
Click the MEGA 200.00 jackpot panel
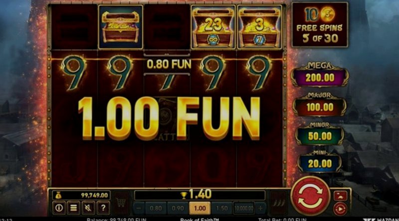pyautogui.click(x=320, y=75)
